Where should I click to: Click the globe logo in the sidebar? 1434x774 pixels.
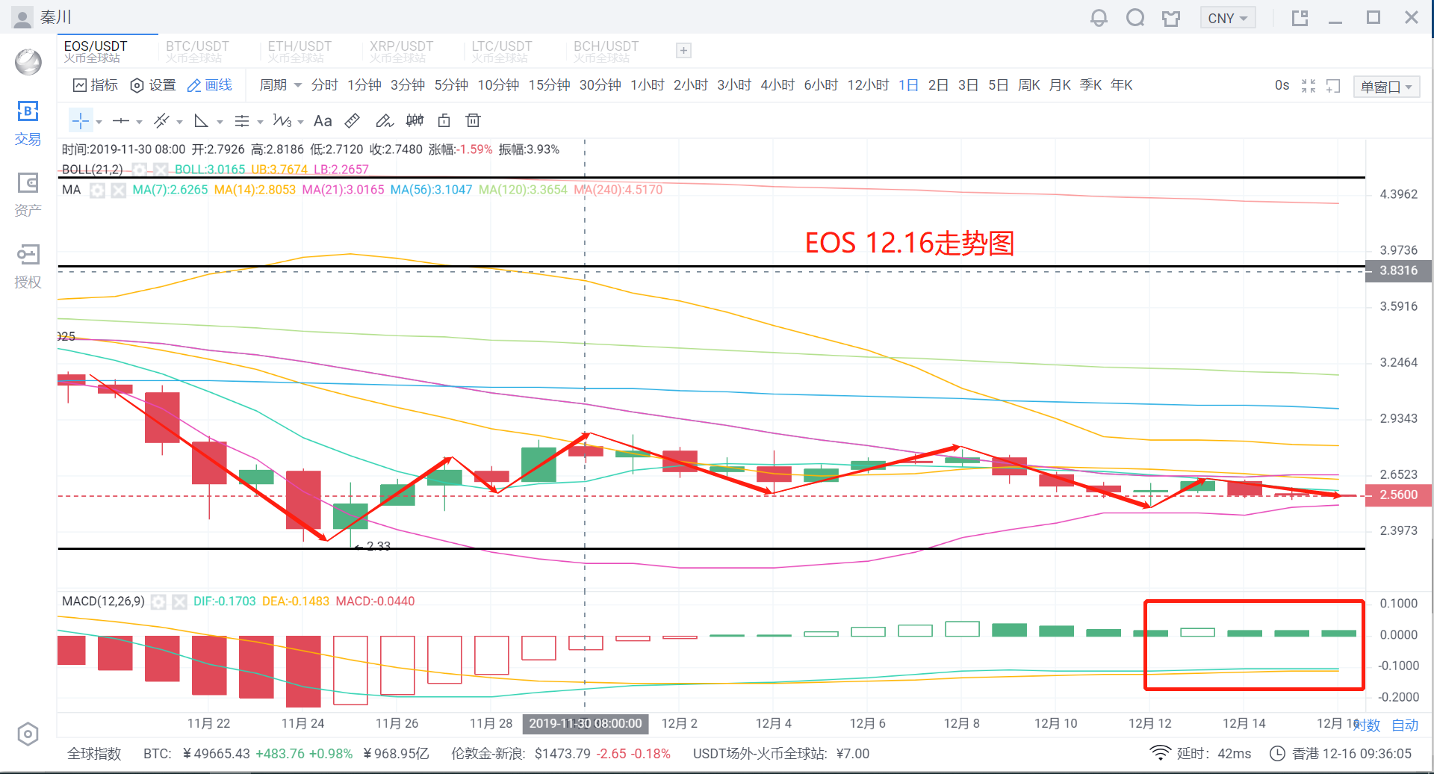(28, 61)
